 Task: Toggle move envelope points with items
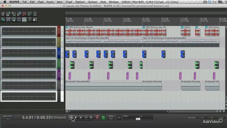pyautogui.click(x=19, y=19)
